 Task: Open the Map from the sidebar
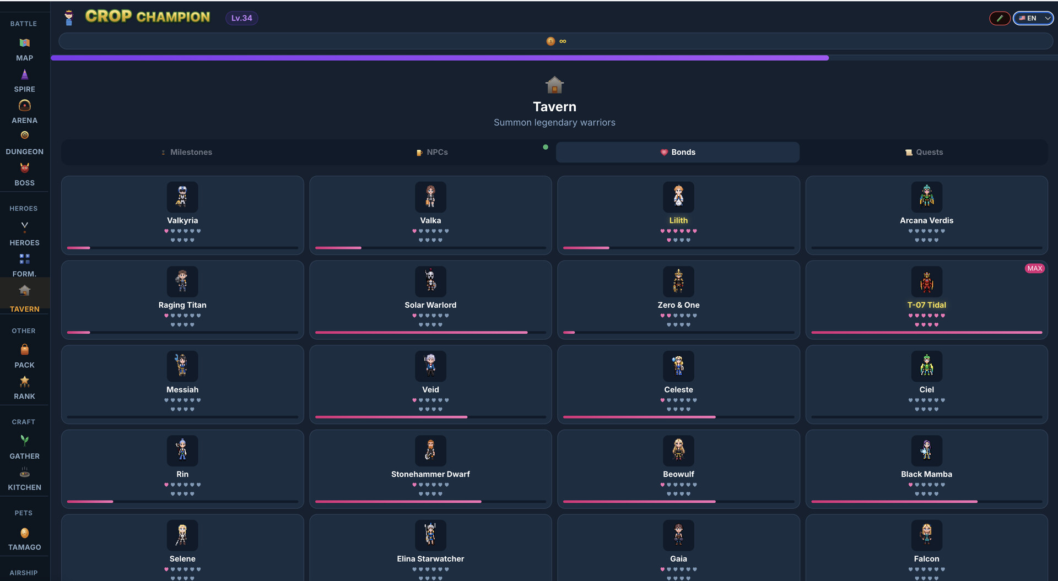click(24, 48)
